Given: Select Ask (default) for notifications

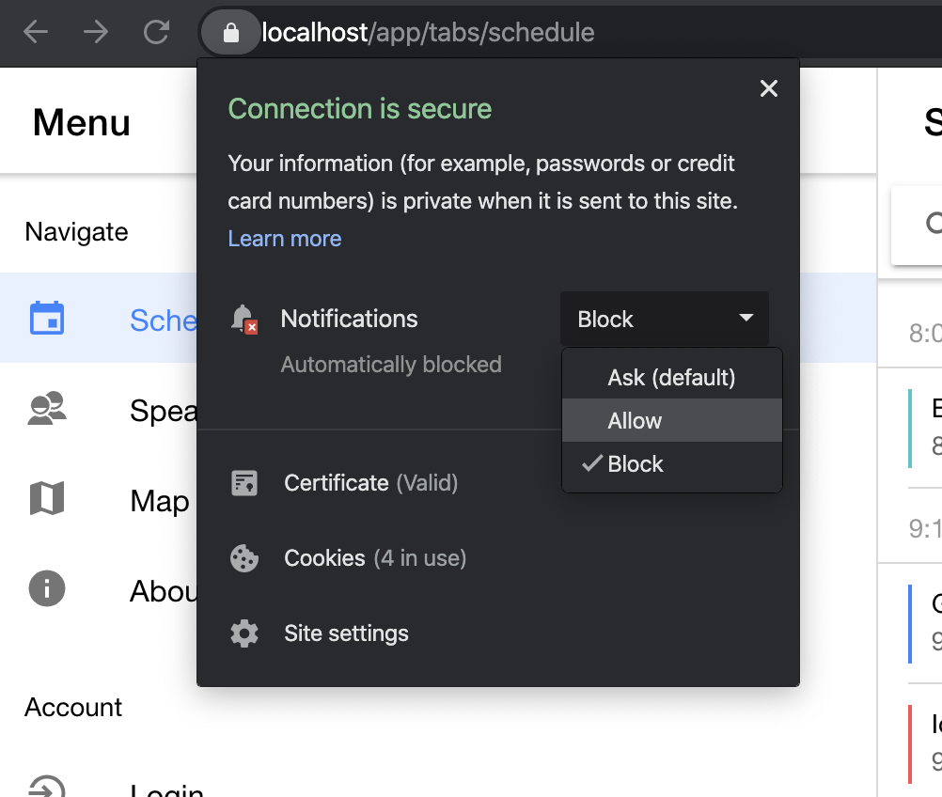Looking at the screenshot, I should [671, 377].
